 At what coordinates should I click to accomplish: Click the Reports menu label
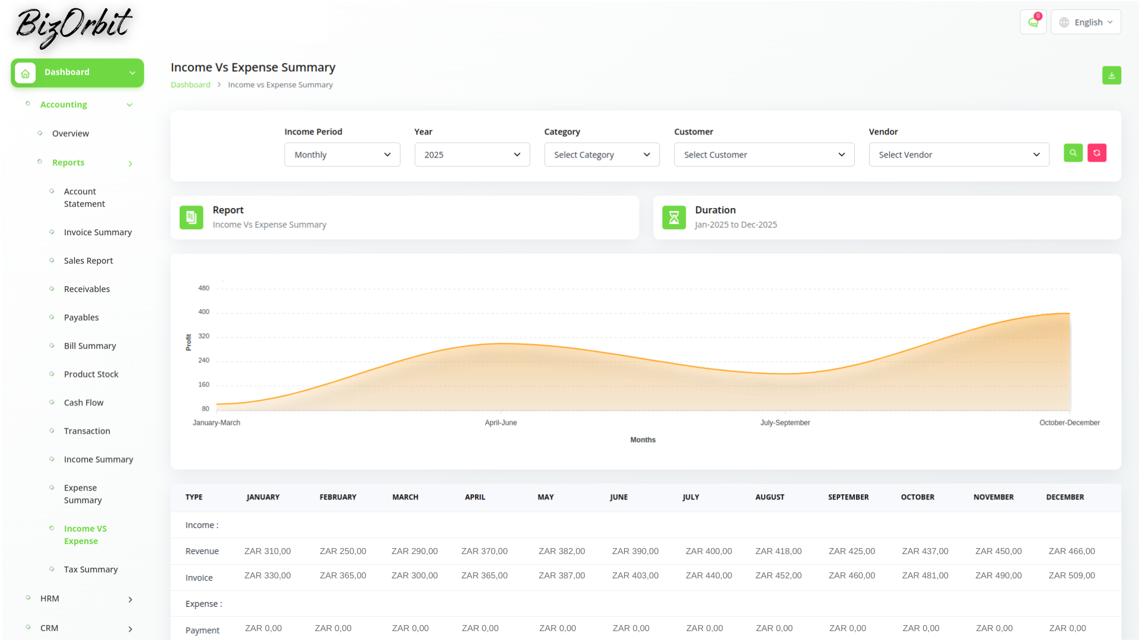coord(68,162)
